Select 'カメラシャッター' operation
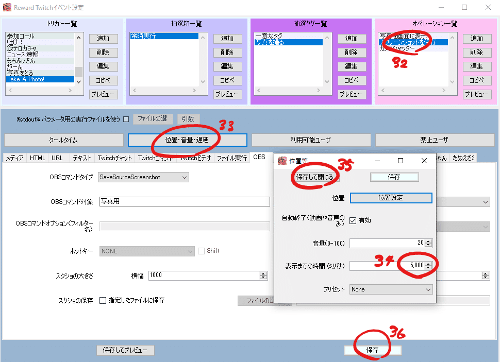 coord(413,48)
